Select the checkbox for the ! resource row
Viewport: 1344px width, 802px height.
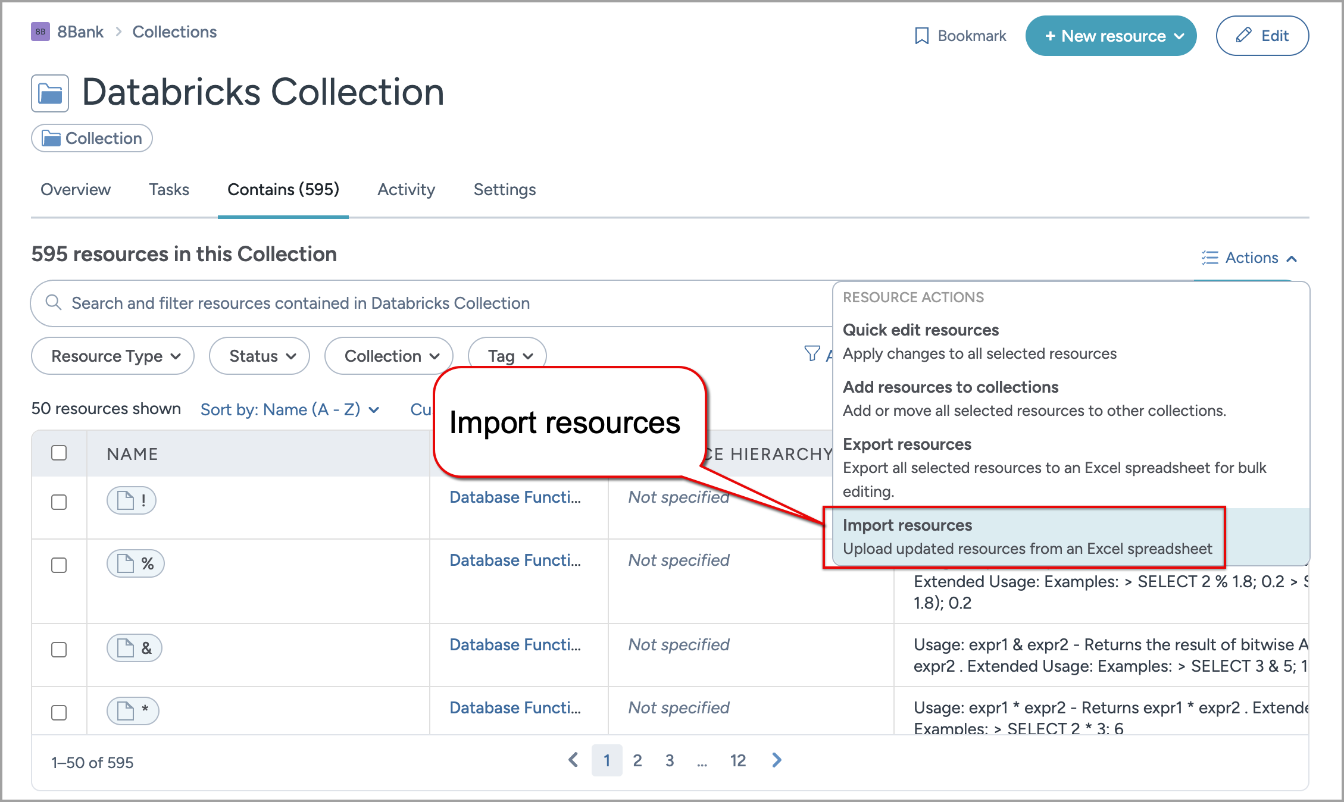[x=58, y=502]
